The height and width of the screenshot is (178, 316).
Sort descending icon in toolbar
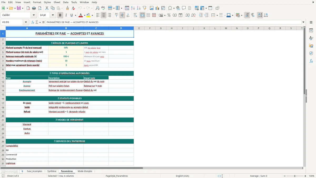(x=139, y=8)
